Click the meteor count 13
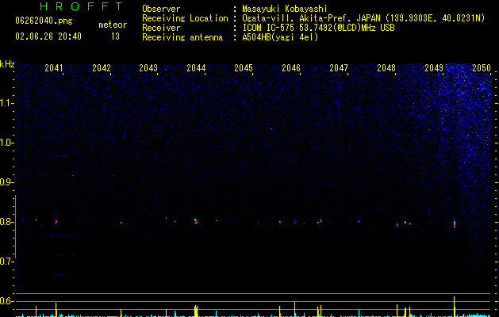 (x=115, y=36)
